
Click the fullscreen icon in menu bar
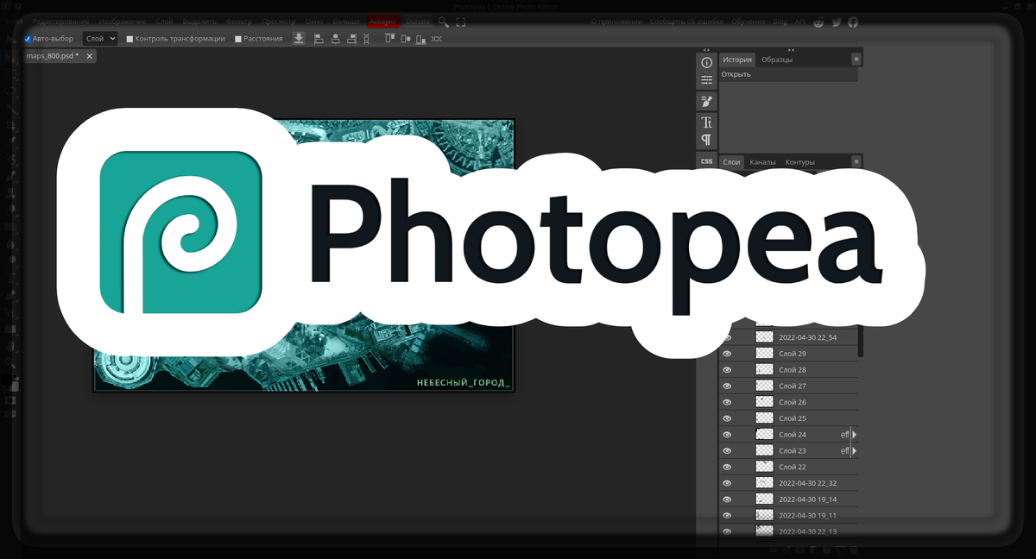click(x=459, y=21)
